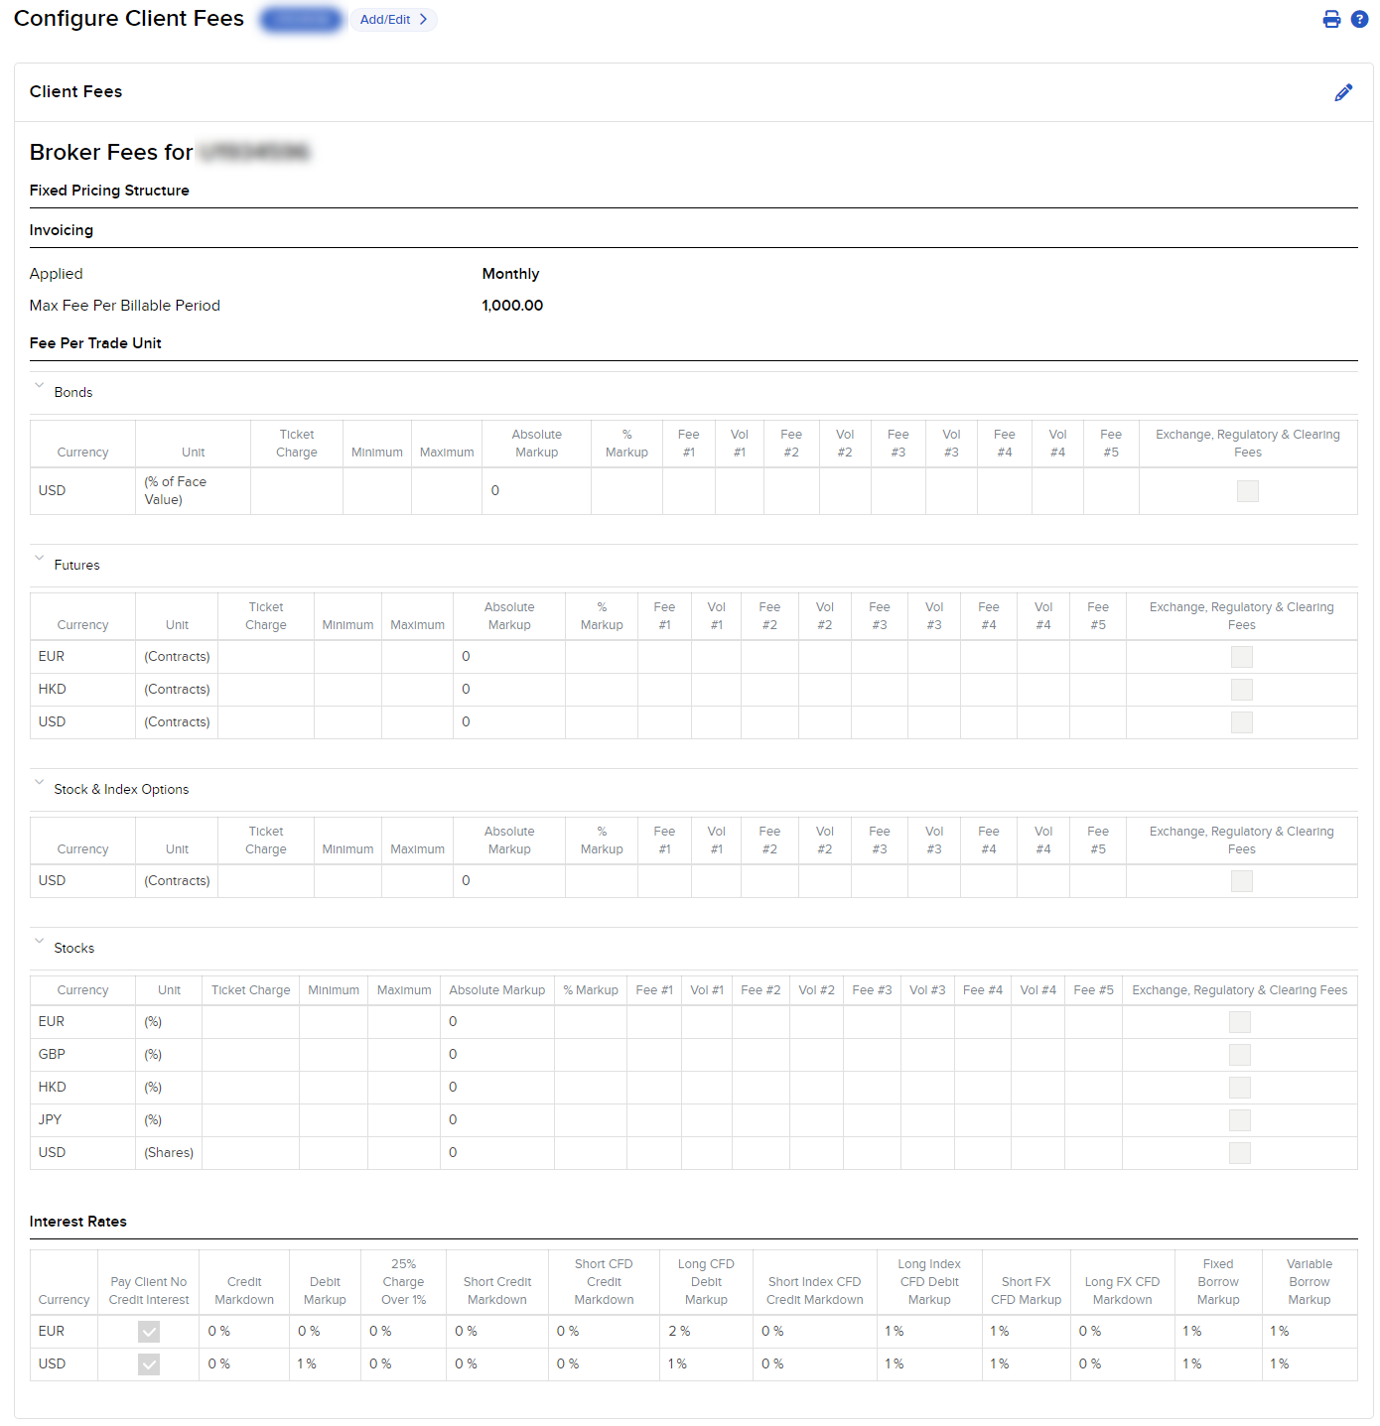Collapse the Bonds section

tap(40, 386)
